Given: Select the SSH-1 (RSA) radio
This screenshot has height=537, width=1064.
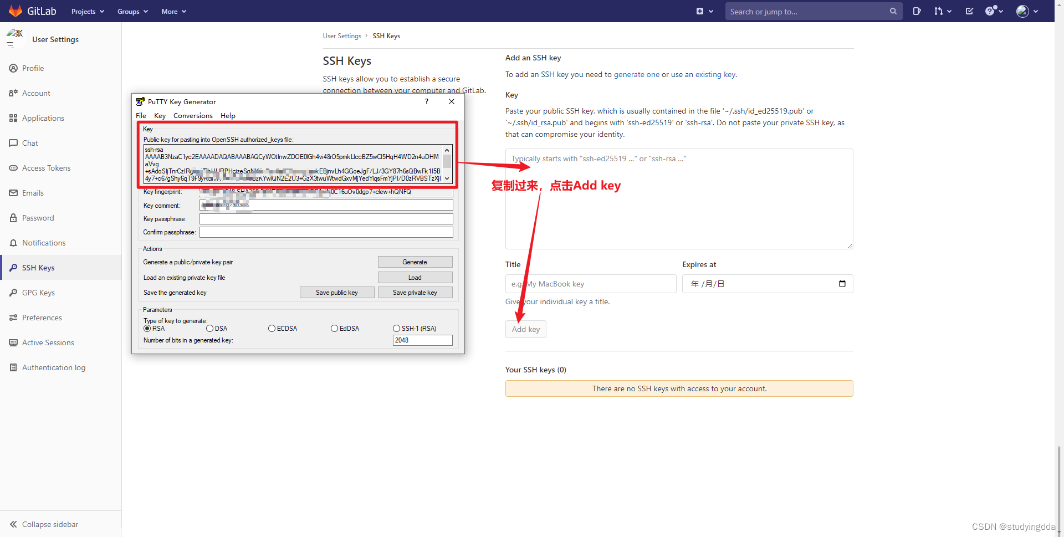Looking at the screenshot, I should click(397, 329).
